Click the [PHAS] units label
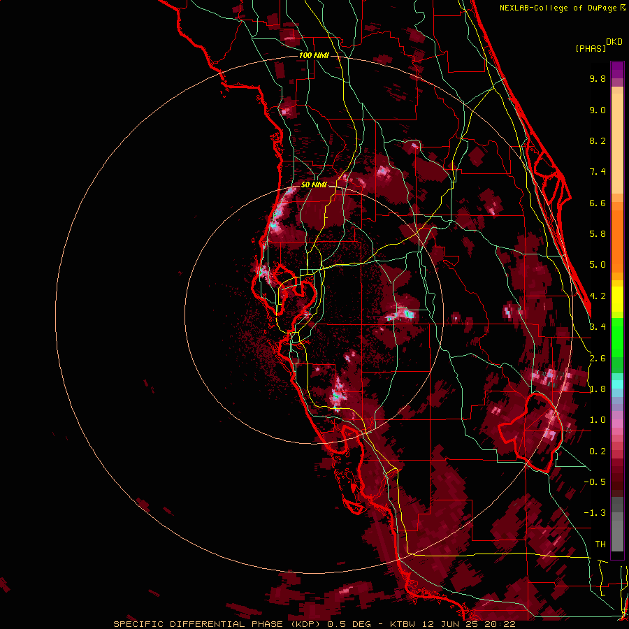The height and width of the screenshot is (629, 629). pyautogui.click(x=591, y=48)
